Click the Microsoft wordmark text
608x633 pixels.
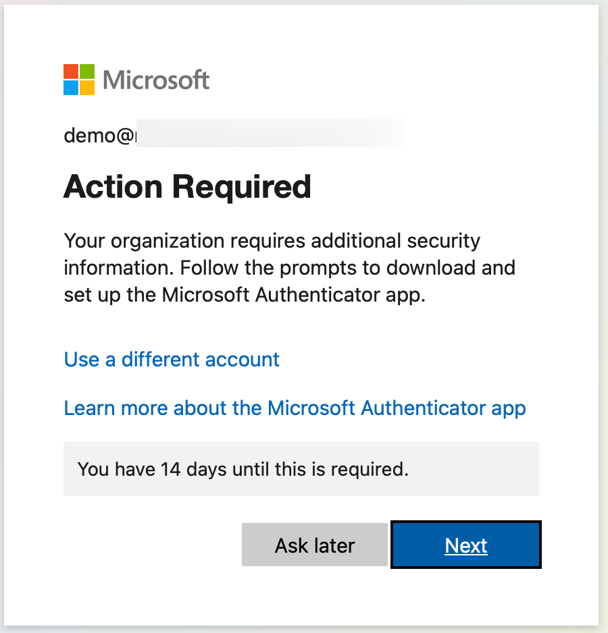coord(156,80)
